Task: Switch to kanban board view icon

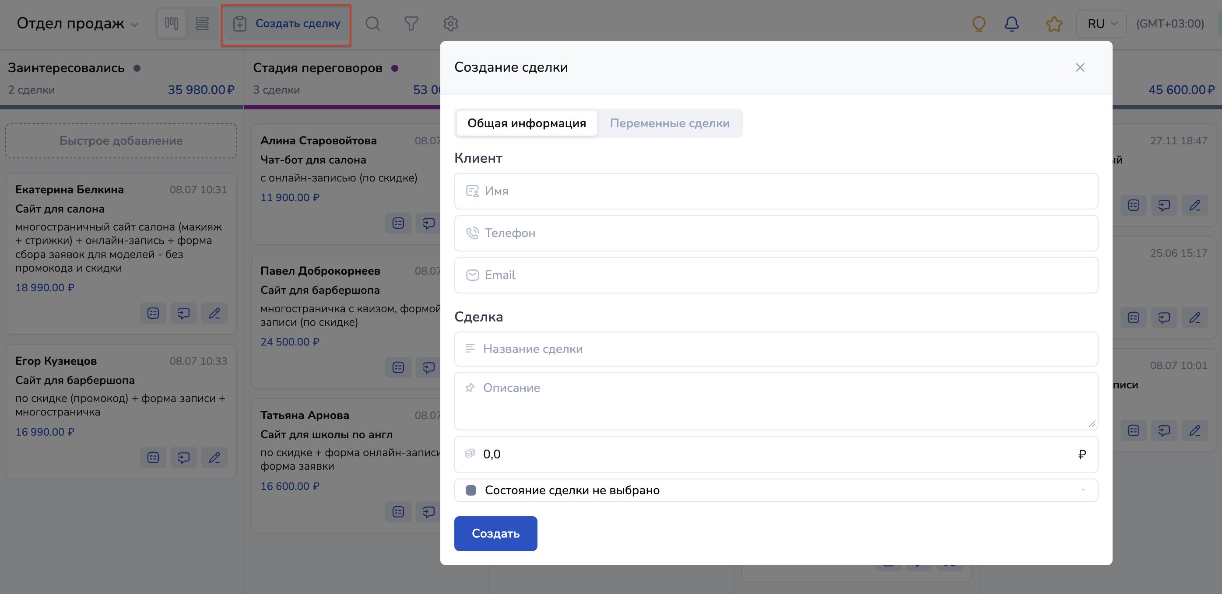Action: tap(171, 23)
